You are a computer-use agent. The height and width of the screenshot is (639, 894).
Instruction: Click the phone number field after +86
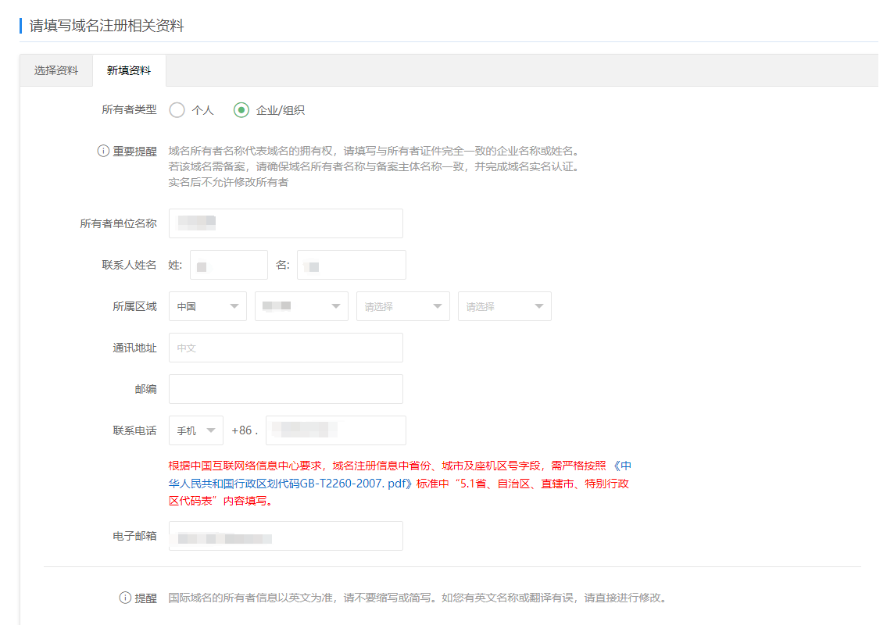pos(335,430)
